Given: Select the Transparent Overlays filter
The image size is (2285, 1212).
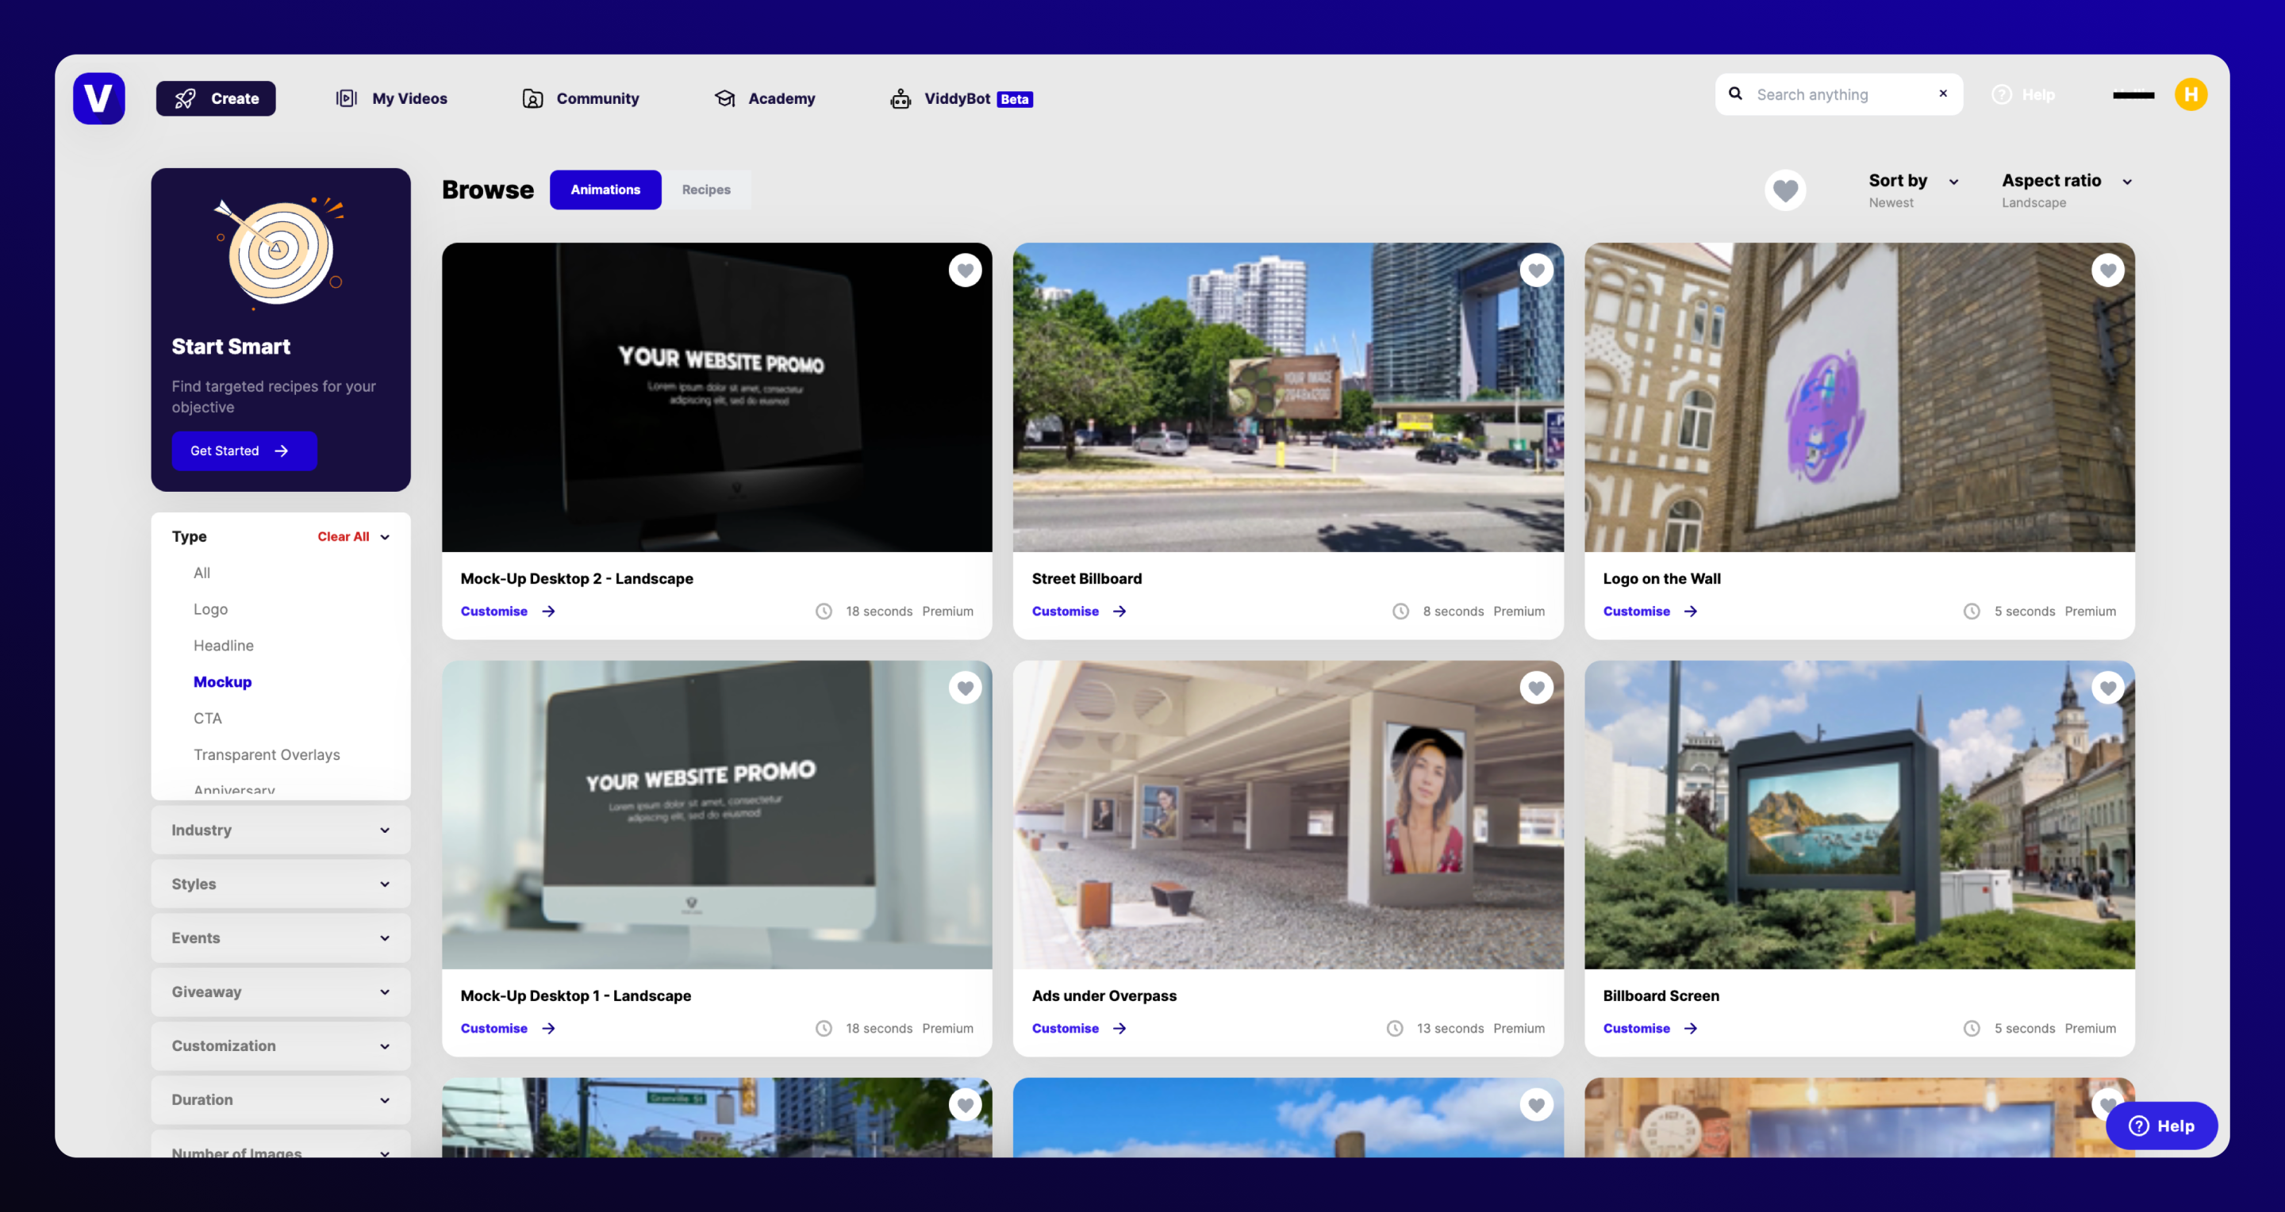Looking at the screenshot, I should (267, 755).
